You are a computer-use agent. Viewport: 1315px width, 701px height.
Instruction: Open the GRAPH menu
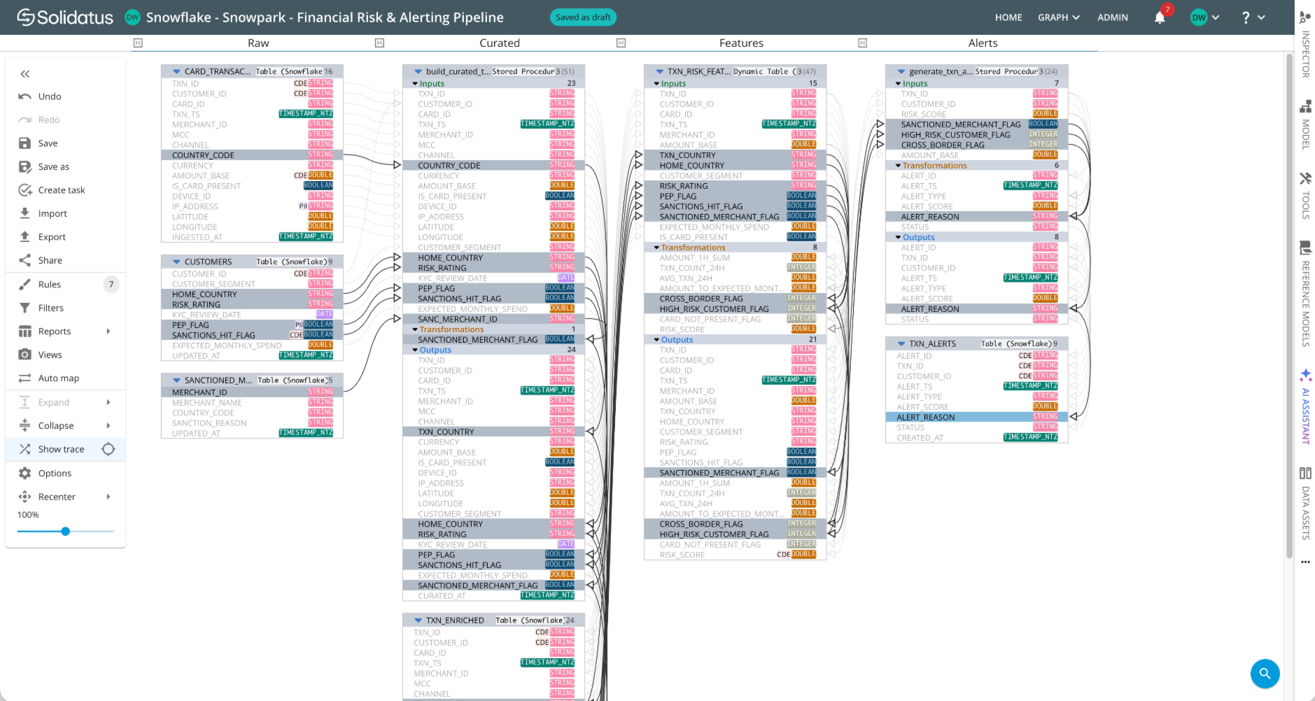pyautogui.click(x=1058, y=17)
